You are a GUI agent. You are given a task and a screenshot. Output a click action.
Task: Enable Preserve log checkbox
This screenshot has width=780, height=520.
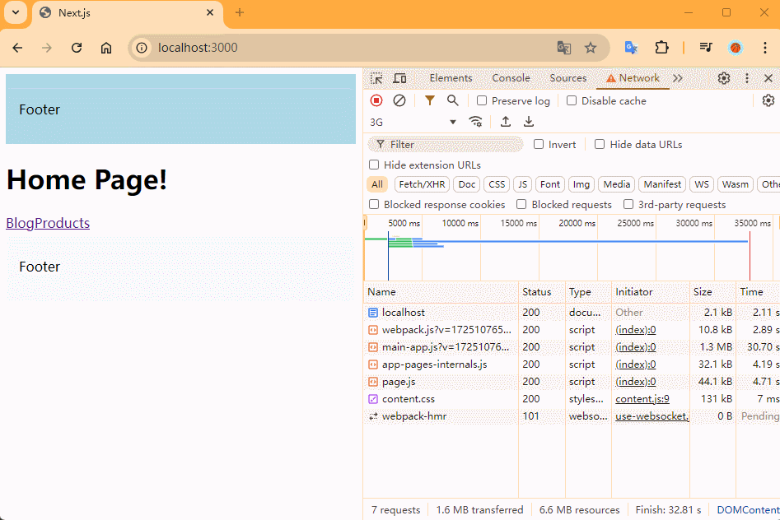coord(483,100)
